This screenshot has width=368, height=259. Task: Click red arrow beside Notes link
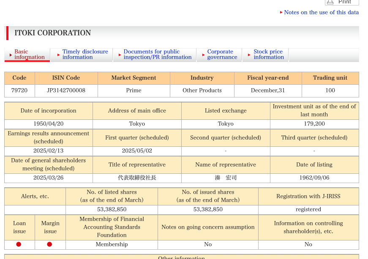point(281,12)
